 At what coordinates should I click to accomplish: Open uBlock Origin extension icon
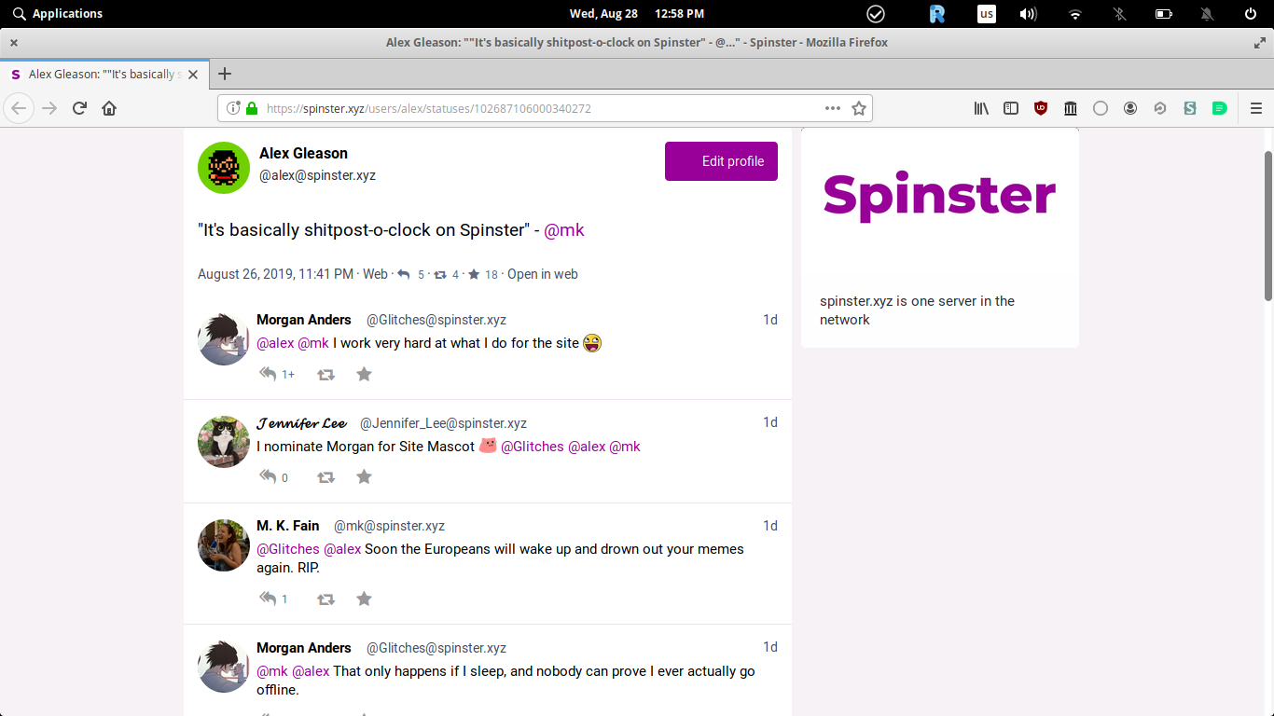1041,108
